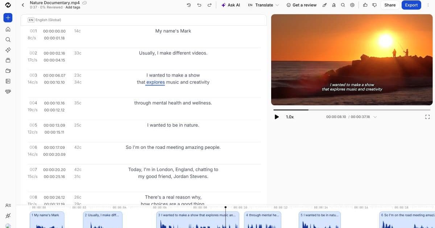Image resolution: width=435 pixels, height=228 pixels.
Task: Select timeline clip 3 I wanted to make a show
Action: tap(198, 220)
